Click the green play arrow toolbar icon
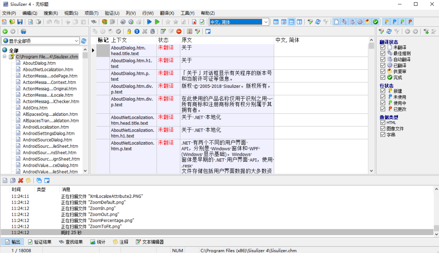439x253 pixels. click(x=157, y=22)
